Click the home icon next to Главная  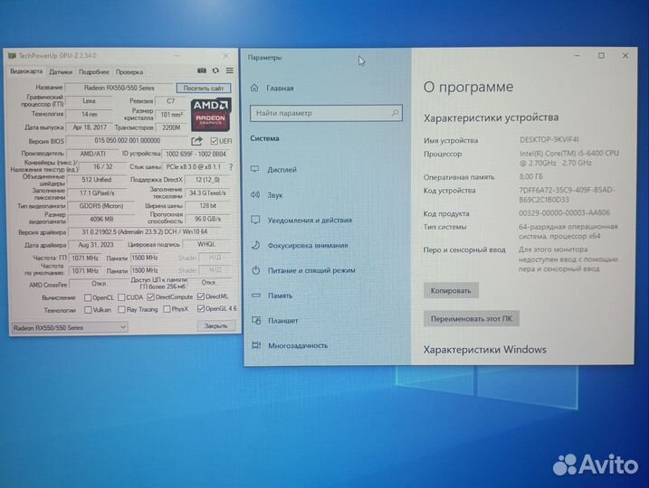254,88
